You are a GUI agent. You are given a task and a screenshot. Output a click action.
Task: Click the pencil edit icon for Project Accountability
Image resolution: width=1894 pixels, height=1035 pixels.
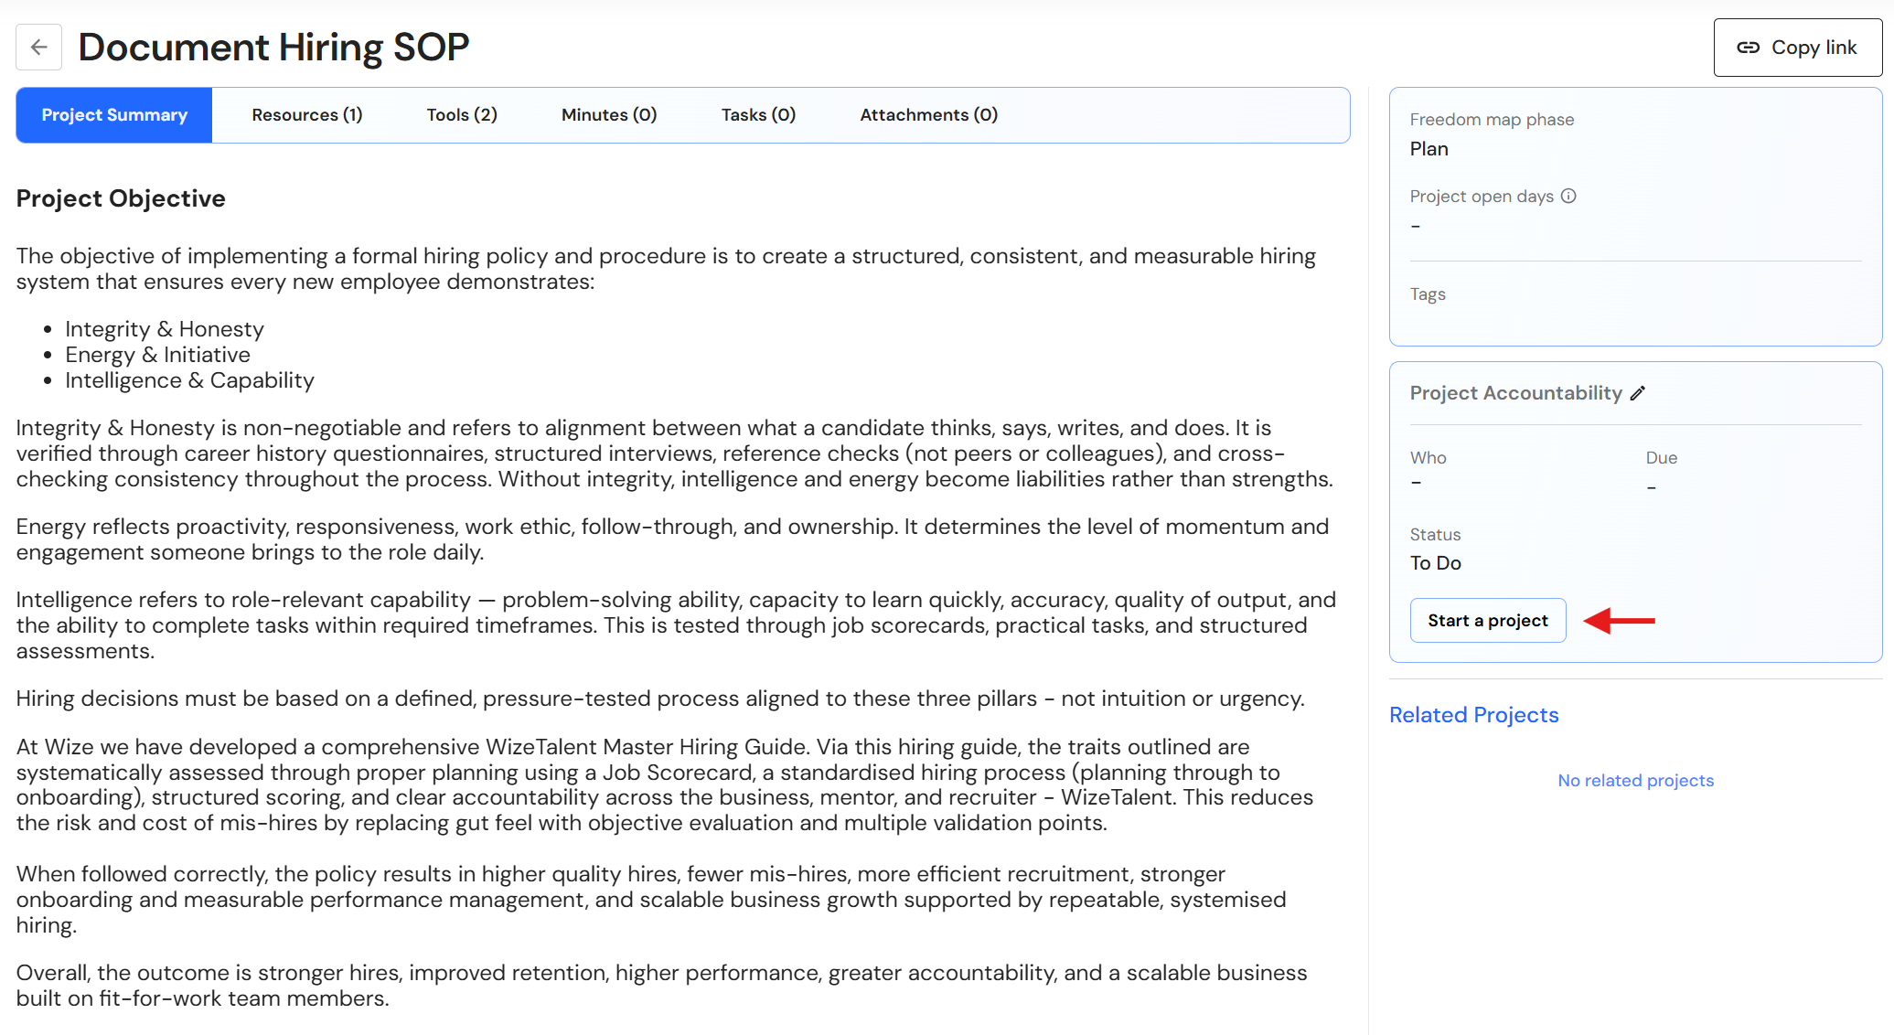coord(1638,393)
